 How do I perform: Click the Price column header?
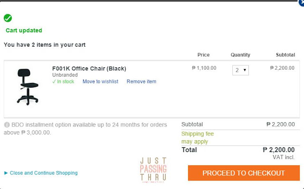(203, 55)
